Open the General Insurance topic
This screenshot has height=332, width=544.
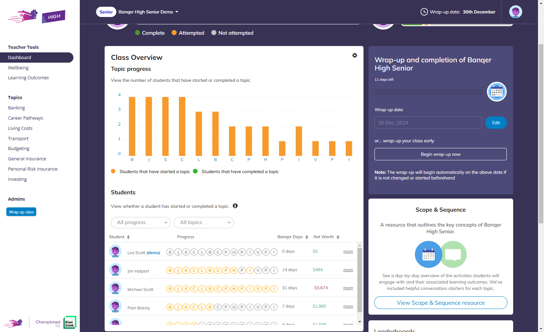click(27, 159)
